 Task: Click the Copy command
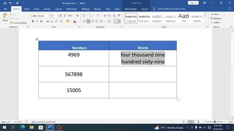click(x=14, y=19)
